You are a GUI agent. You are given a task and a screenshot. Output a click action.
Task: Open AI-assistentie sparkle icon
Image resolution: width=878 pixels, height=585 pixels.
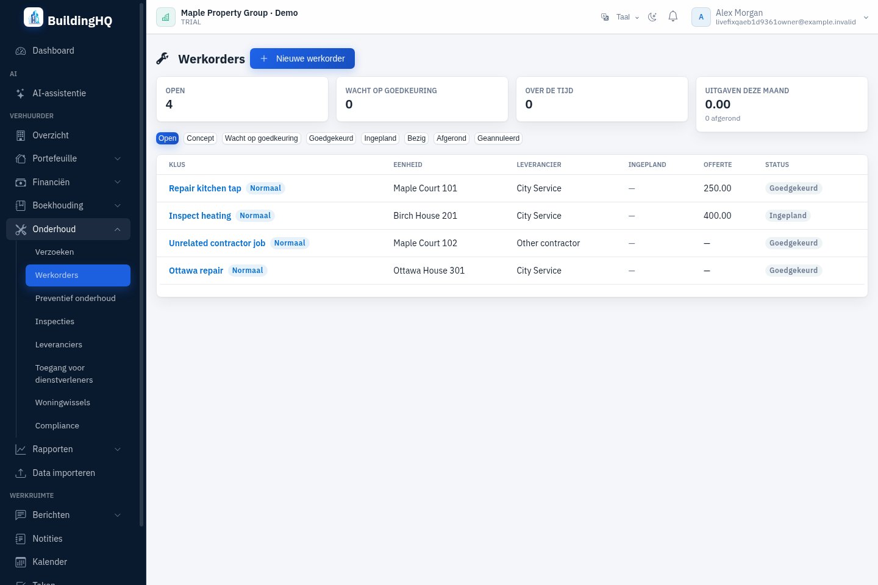pyautogui.click(x=21, y=93)
